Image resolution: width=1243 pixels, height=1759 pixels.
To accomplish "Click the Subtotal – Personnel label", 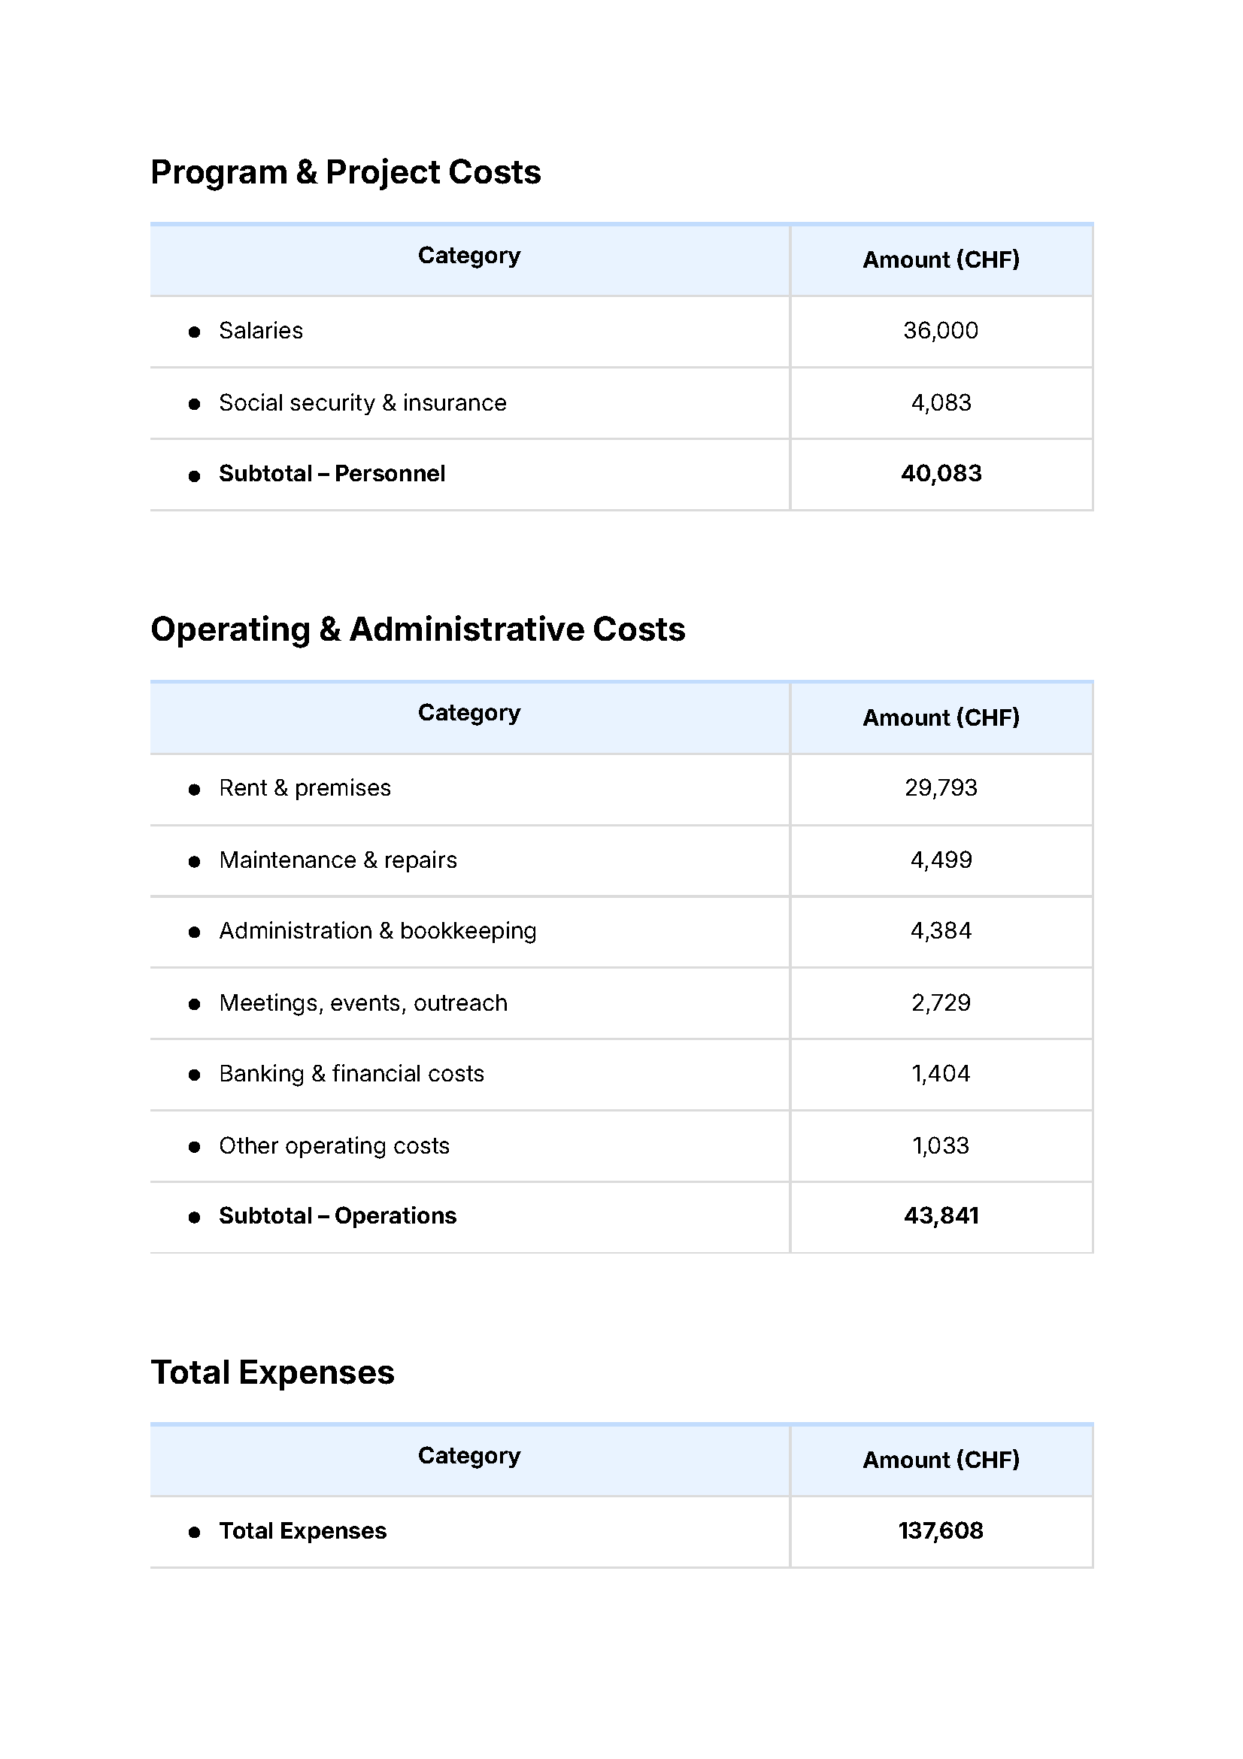I will click(x=332, y=474).
